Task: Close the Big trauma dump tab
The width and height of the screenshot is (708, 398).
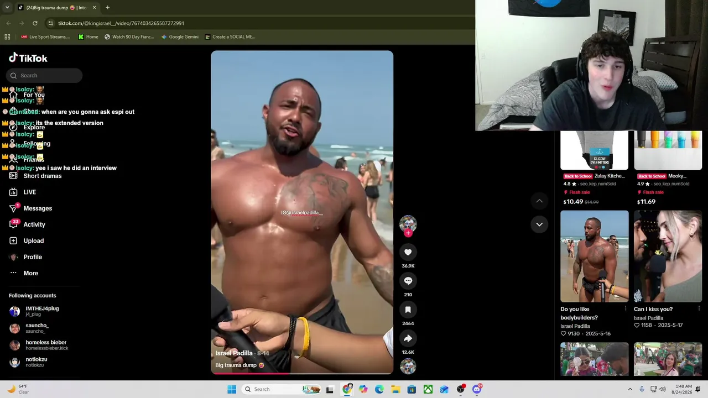Action: (x=94, y=7)
